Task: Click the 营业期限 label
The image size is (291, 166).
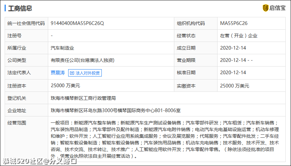Action: [186, 60]
